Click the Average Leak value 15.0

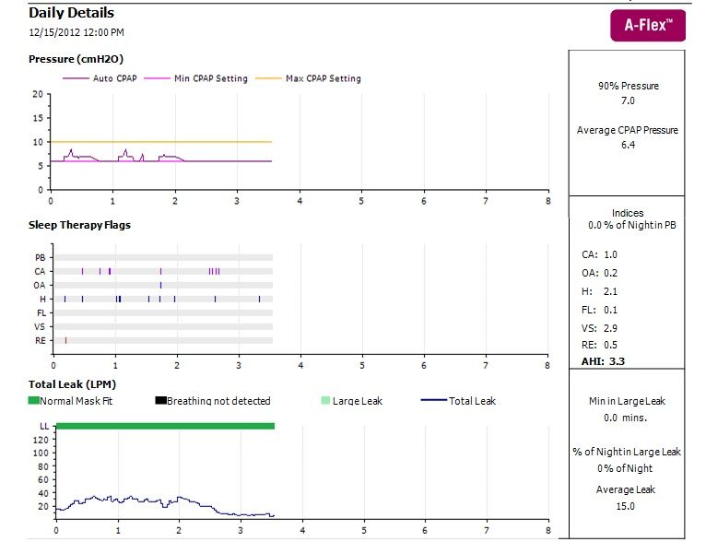pyautogui.click(x=627, y=506)
